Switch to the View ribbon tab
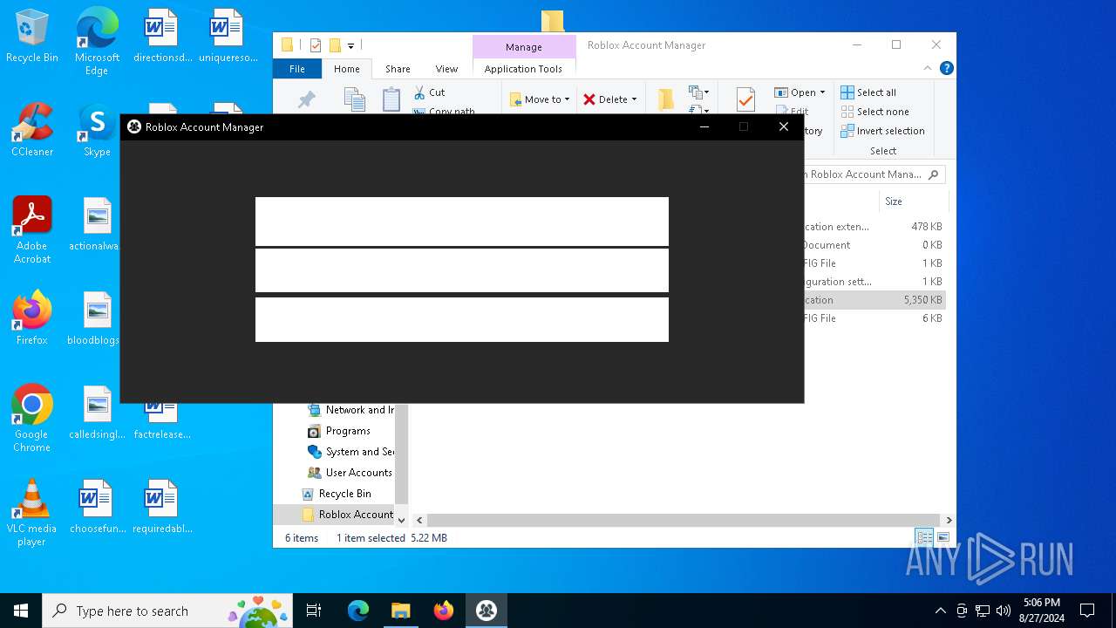 tap(446, 69)
